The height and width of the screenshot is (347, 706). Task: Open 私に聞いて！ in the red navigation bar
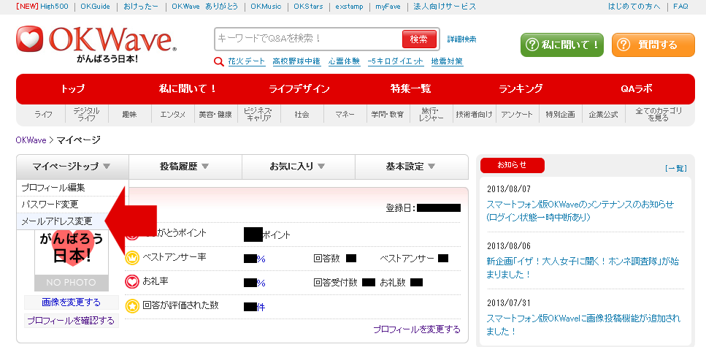pyautogui.click(x=188, y=89)
